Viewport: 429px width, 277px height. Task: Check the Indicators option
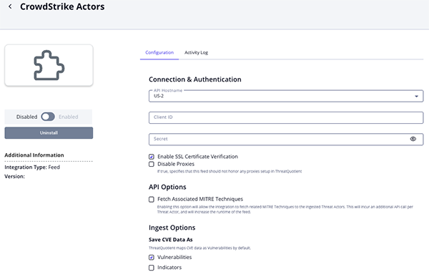click(x=152, y=268)
